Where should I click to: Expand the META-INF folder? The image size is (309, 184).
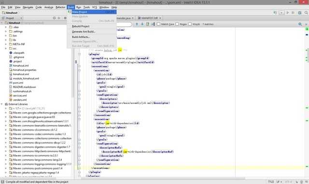pos(6,44)
